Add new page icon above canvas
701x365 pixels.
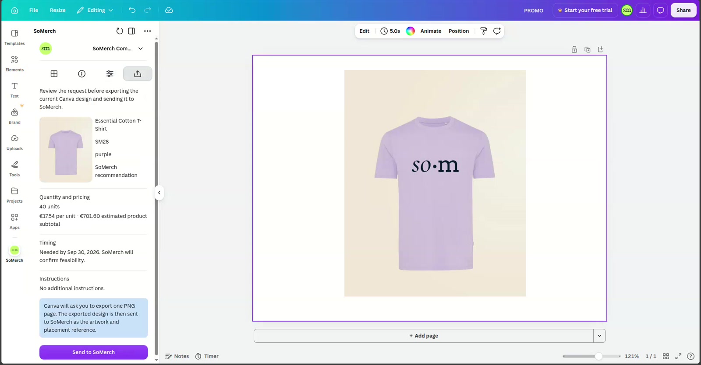pyautogui.click(x=601, y=49)
